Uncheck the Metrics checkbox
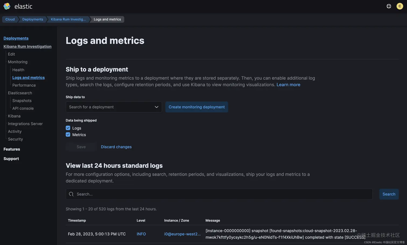This screenshot has width=407, height=245. (x=68, y=135)
